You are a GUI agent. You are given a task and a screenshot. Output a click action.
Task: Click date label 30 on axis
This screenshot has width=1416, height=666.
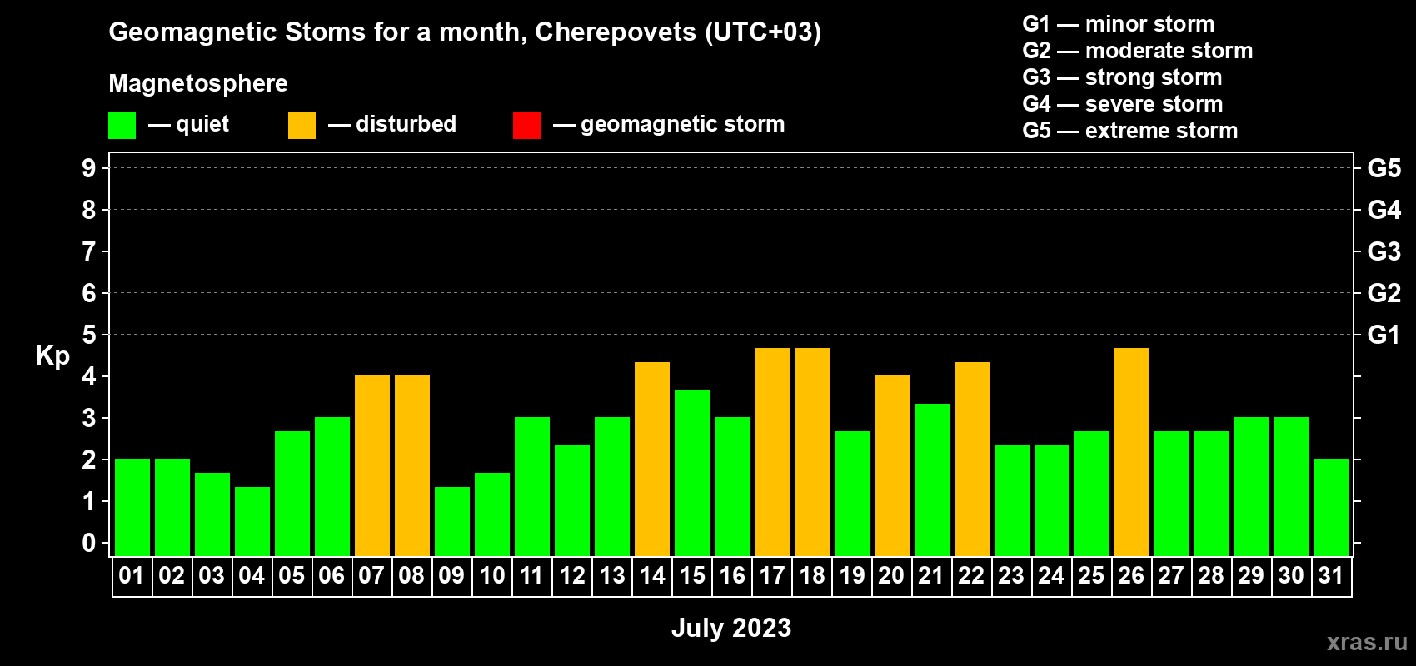click(x=1291, y=575)
